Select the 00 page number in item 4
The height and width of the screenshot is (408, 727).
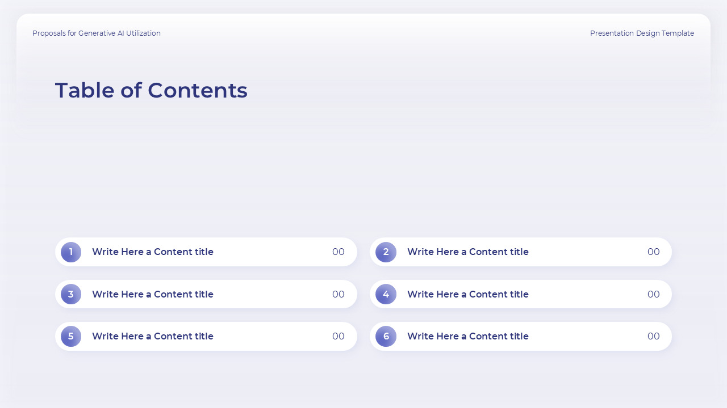click(653, 294)
